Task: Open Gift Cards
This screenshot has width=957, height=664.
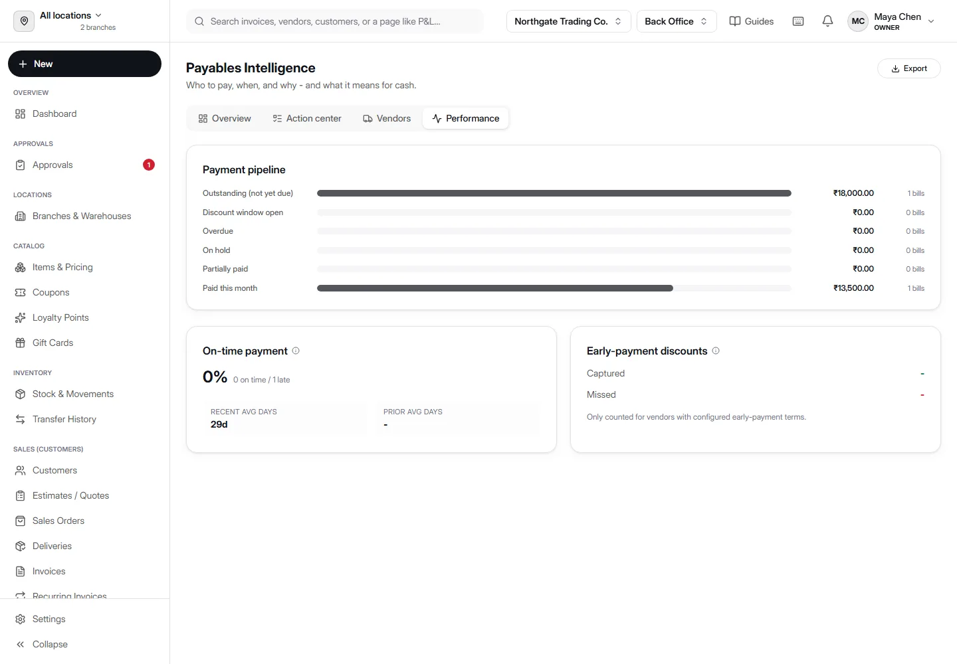Action: click(x=84, y=343)
